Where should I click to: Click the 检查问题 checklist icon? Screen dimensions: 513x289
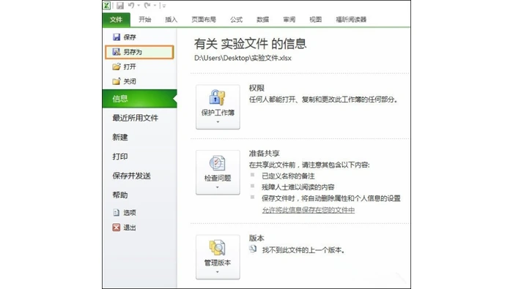[x=217, y=163]
